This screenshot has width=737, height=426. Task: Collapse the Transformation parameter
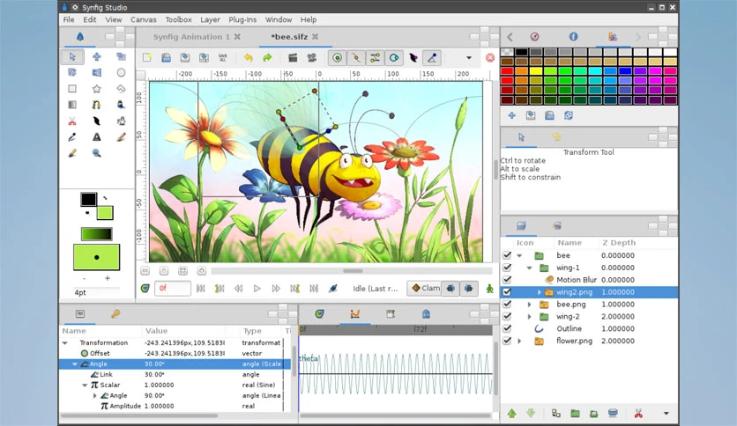65,343
